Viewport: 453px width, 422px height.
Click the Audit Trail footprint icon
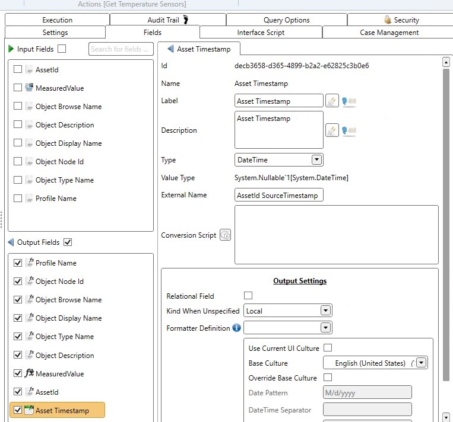tap(186, 20)
